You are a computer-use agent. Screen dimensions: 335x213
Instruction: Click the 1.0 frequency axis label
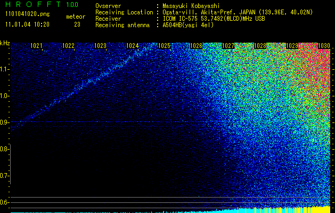[4, 96]
